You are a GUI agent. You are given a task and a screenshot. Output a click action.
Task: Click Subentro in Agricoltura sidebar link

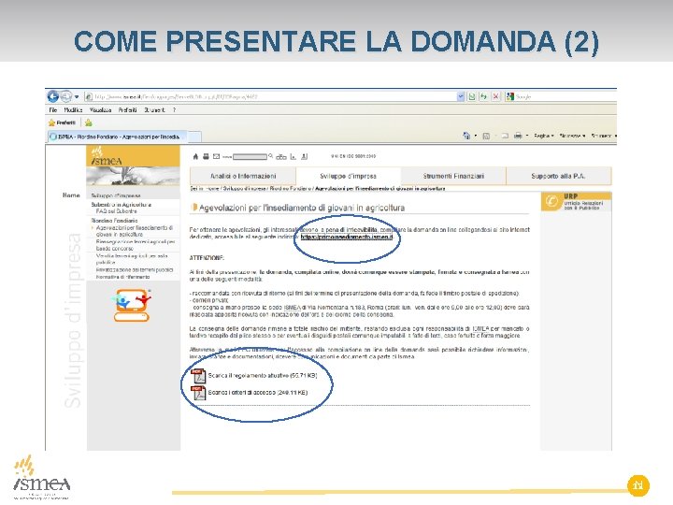click(x=121, y=205)
